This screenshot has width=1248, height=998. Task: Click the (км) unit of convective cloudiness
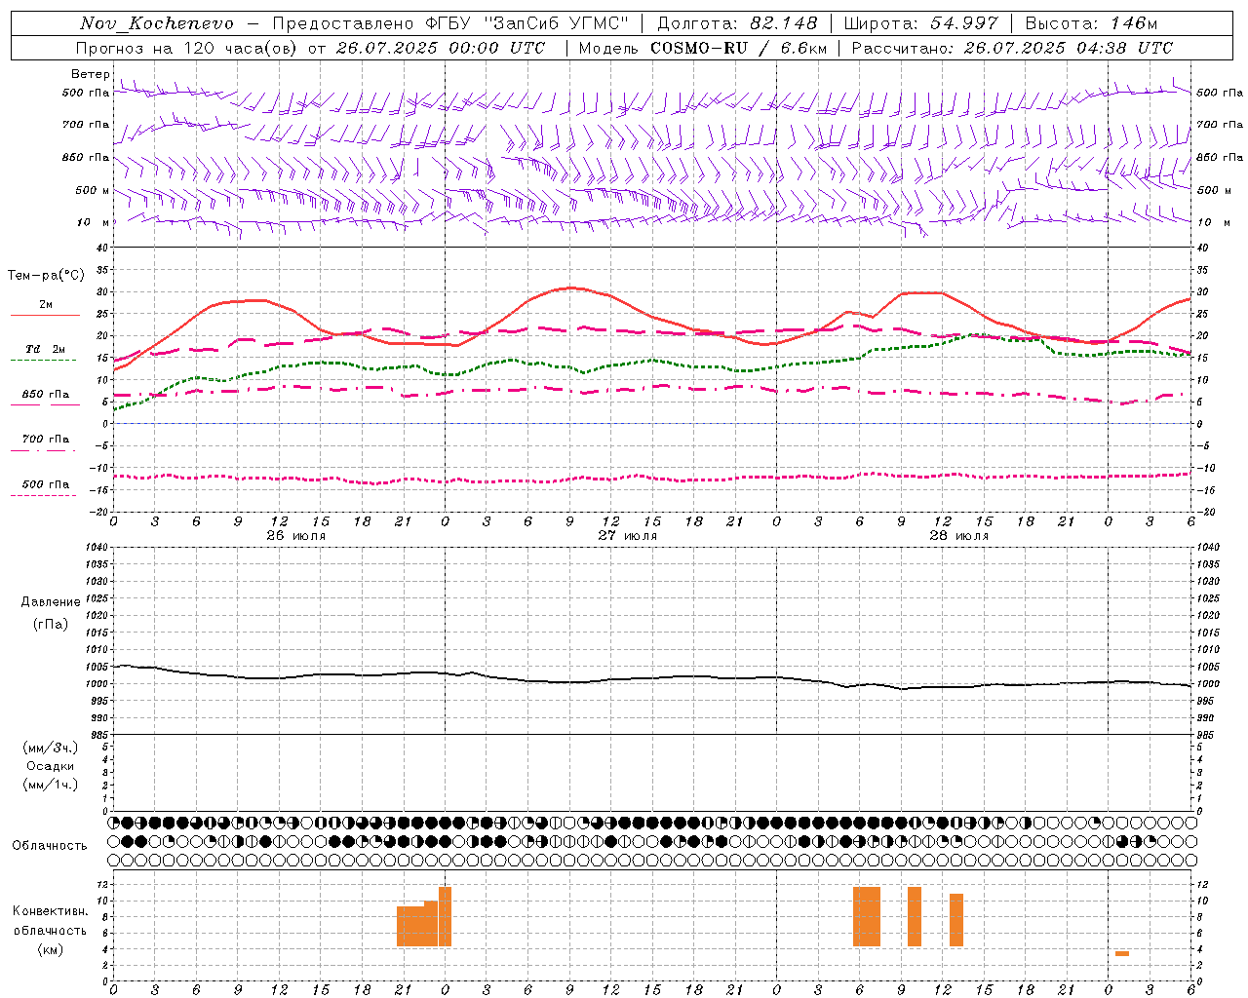click(x=51, y=949)
